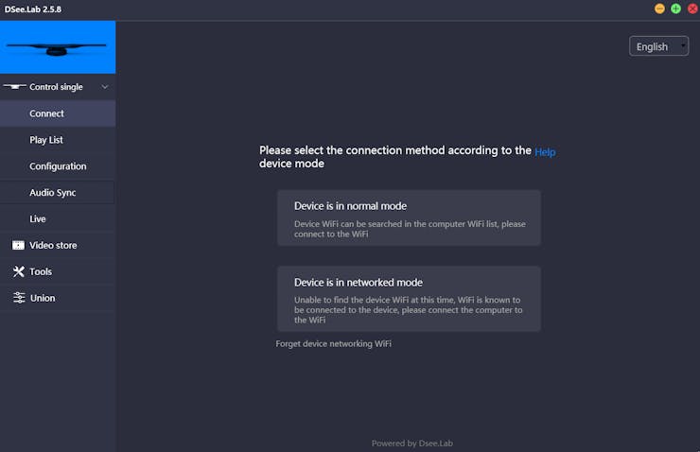Click the device logo banner image
Viewport: 700px width, 452px height.
pos(58,47)
